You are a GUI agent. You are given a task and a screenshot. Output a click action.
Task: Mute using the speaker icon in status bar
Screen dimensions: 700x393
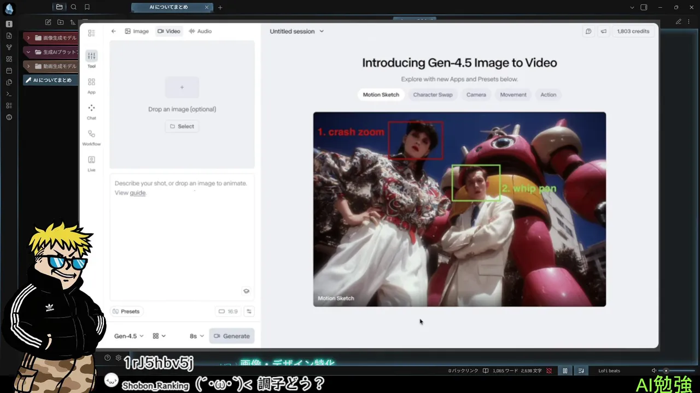point(654,371)
